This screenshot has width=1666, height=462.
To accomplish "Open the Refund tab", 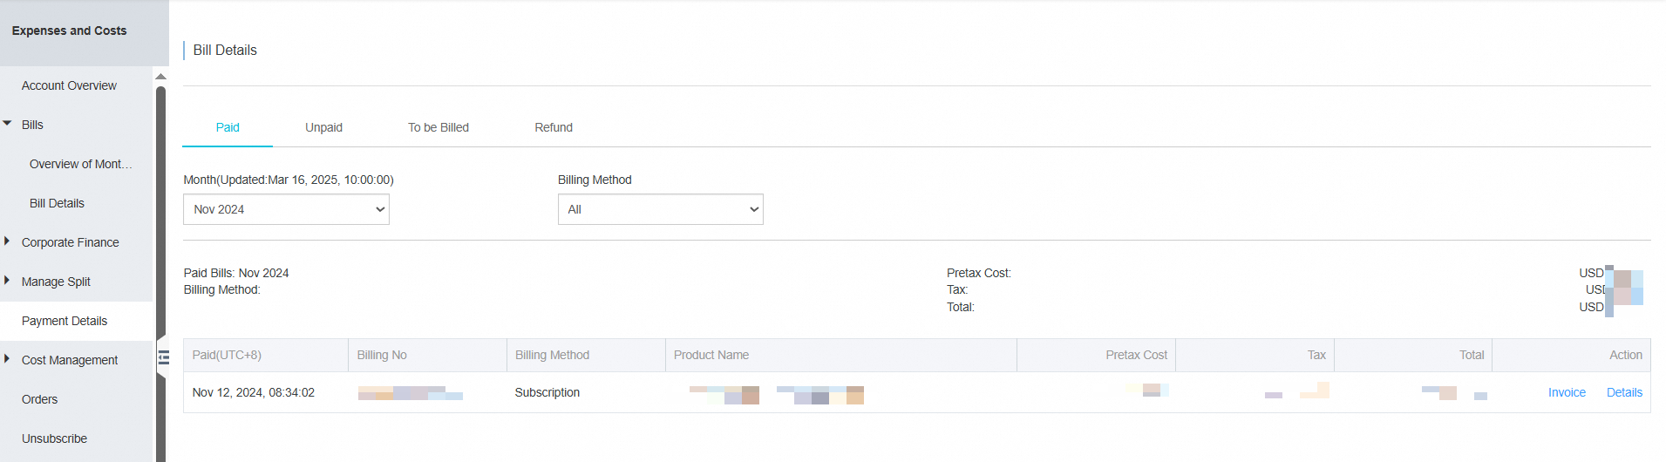I will tap(554, 127).
